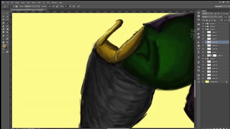Image resolution: width=230 pixels, height=129 pixels.
Task: Open the Tool Preset picker
Action: tap(5, 6)
